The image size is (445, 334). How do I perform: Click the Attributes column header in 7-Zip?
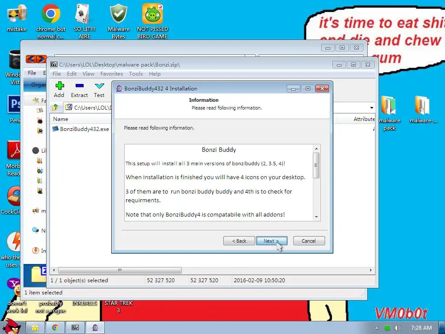364,119
